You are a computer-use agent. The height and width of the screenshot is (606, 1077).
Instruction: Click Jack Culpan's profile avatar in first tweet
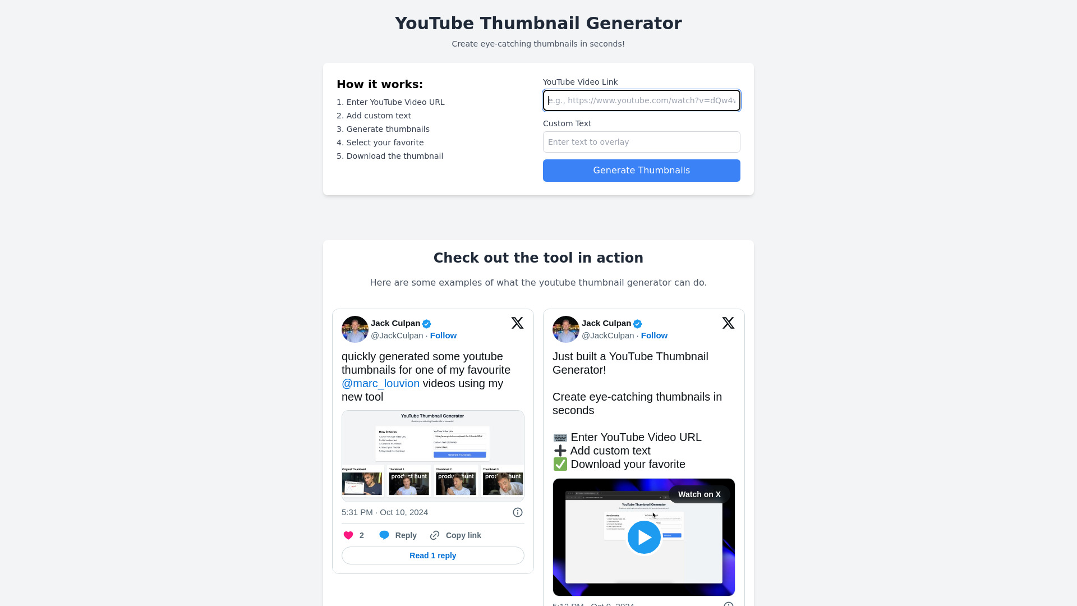coord(355,329)
